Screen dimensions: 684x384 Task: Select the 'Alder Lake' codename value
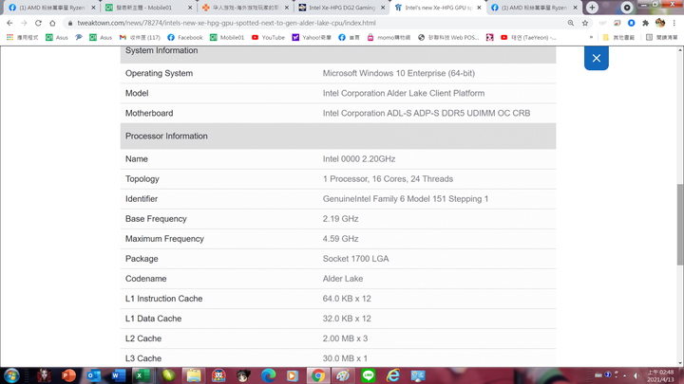[343, 279]
